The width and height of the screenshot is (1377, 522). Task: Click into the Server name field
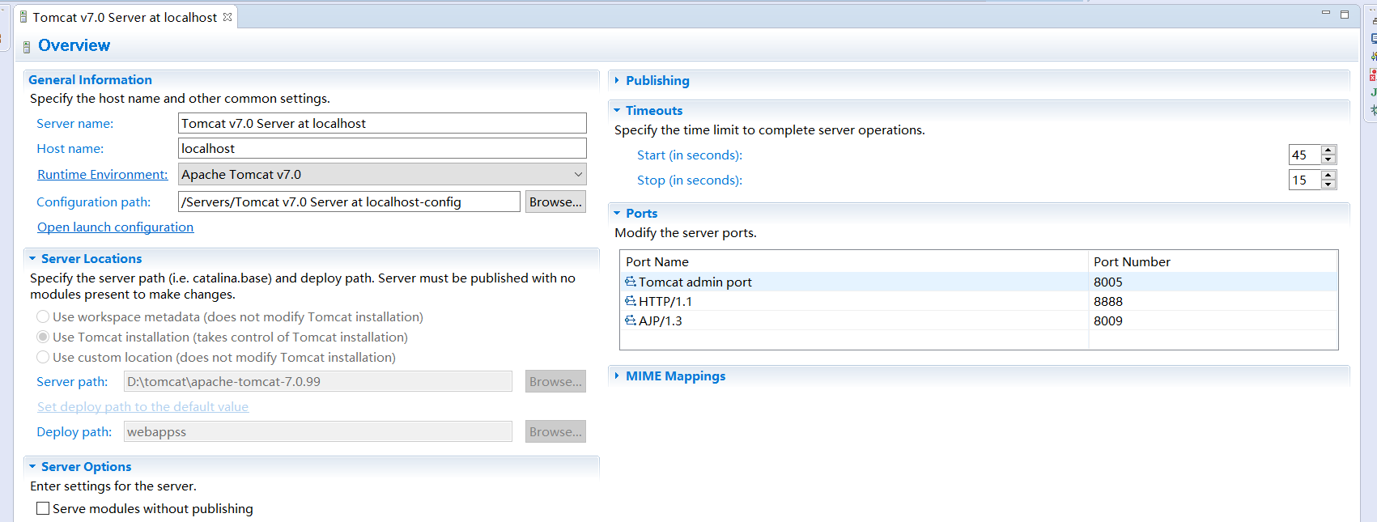[382, 123]
